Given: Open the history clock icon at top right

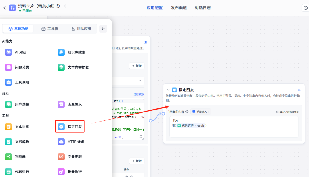Looking at the screenshot, I should [306, 8].
